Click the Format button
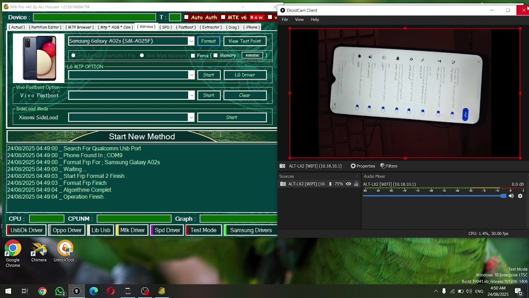 pyautogui.click(x=209, y=41)
